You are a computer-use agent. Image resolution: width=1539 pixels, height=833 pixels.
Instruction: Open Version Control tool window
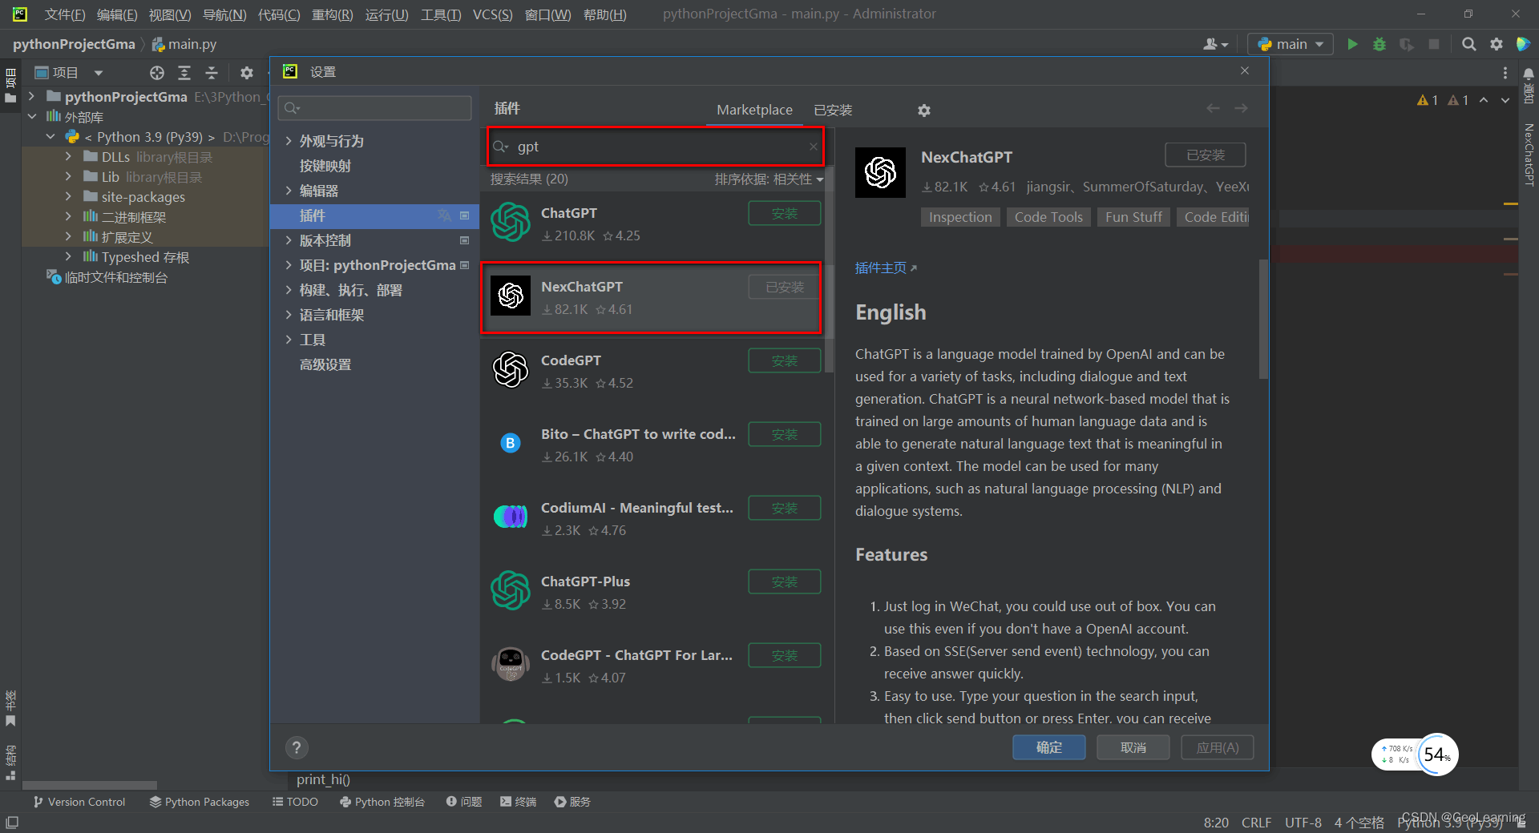click(79, 802)
